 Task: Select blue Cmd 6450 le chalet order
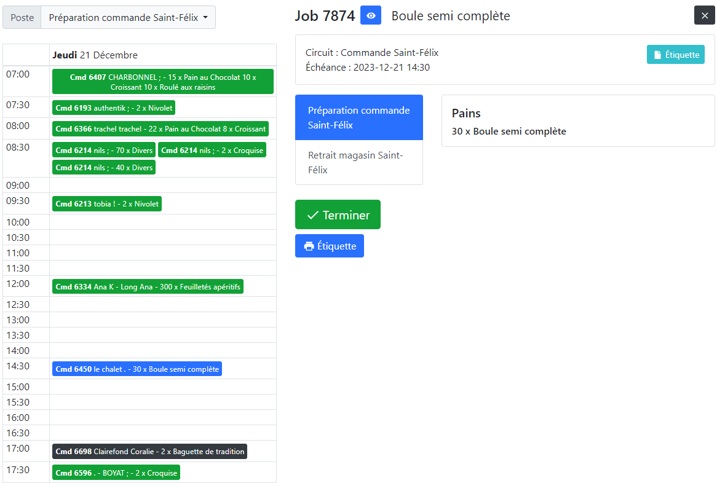(137, 369)
